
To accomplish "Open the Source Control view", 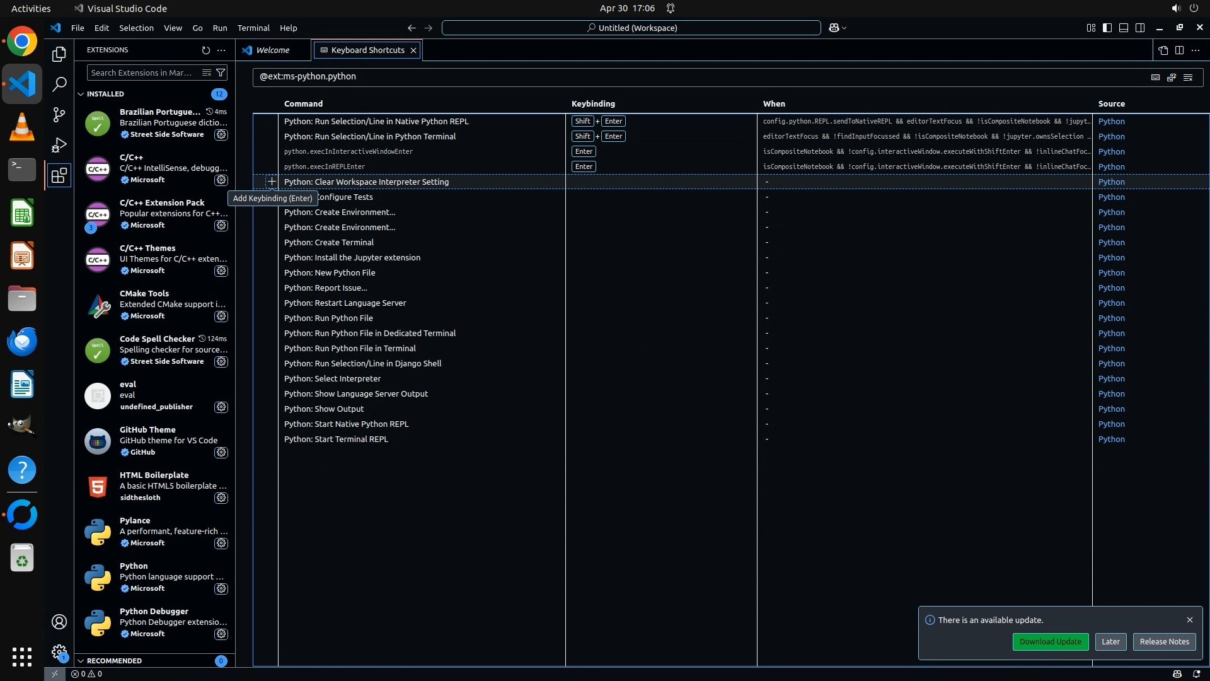I will point(59,115).
